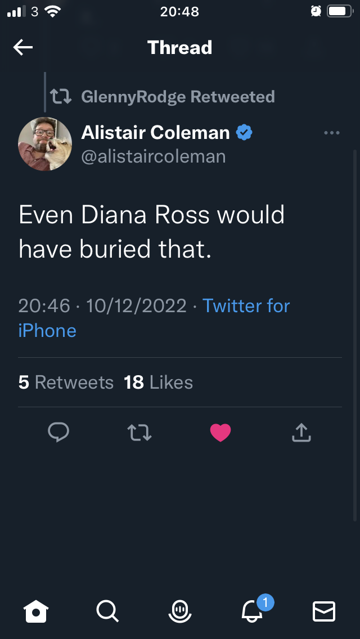Share the tweet via share icon
The width and height of the screenshot is (360, 639).
tap(301, 432)
